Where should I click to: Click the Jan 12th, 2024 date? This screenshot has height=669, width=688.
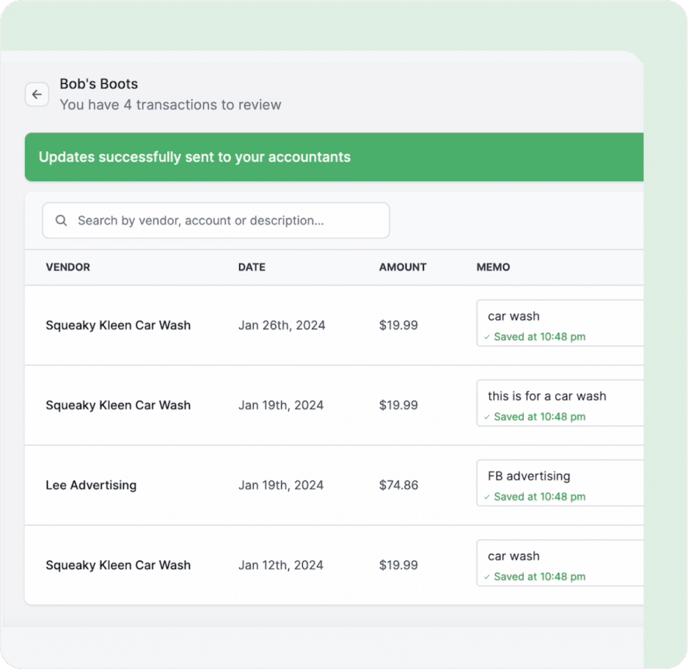[x=281, y=565]
